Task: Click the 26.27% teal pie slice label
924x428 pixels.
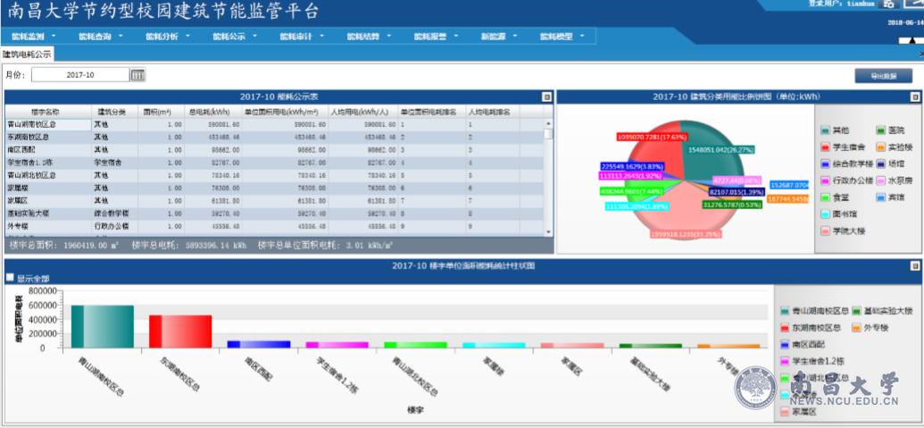Action: click(x=721, y=150)
